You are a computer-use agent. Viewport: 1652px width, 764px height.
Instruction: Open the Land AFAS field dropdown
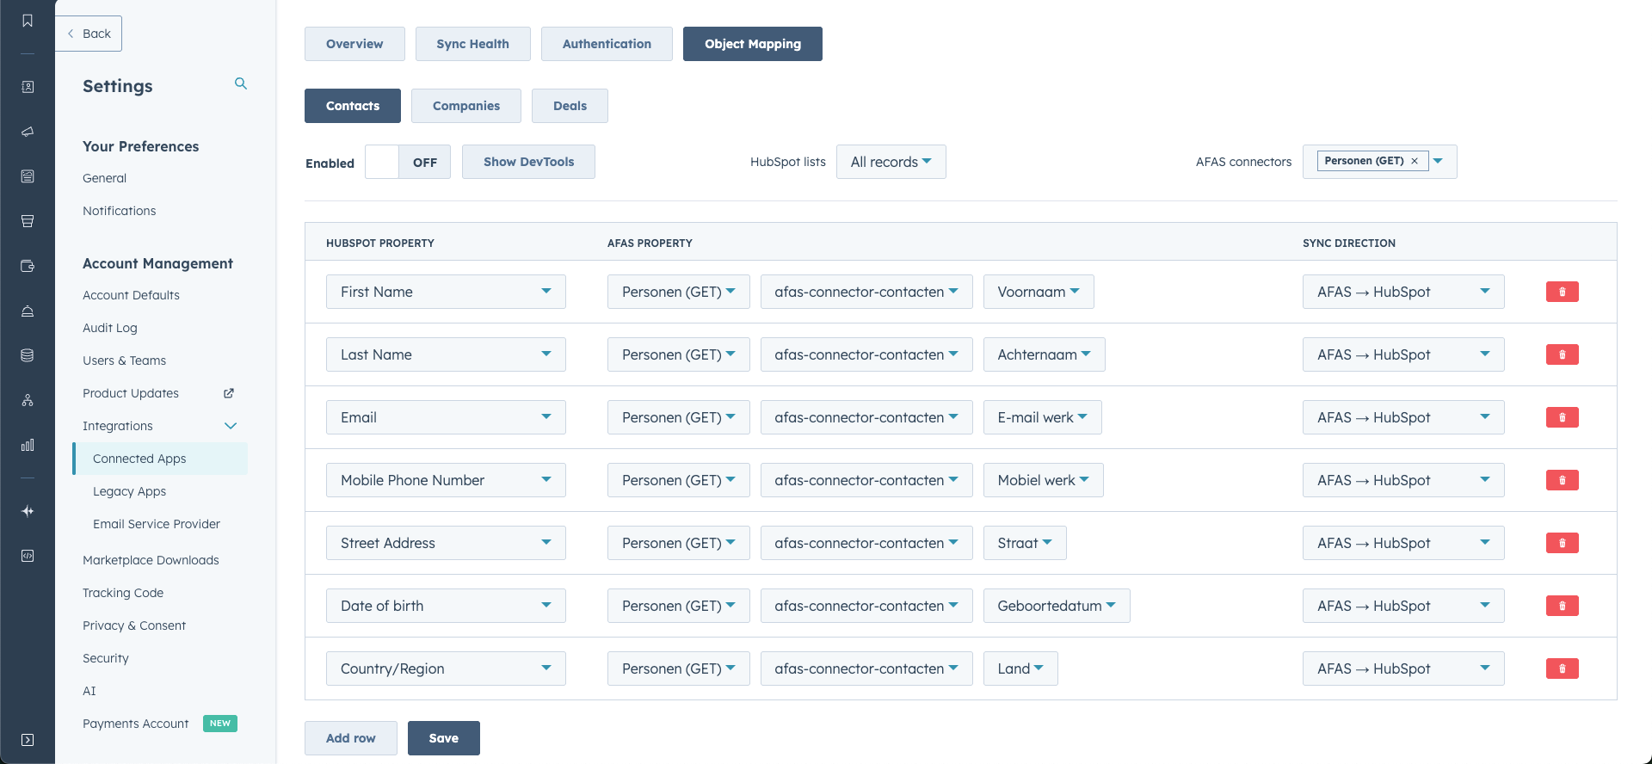(x=1020, y=668)
